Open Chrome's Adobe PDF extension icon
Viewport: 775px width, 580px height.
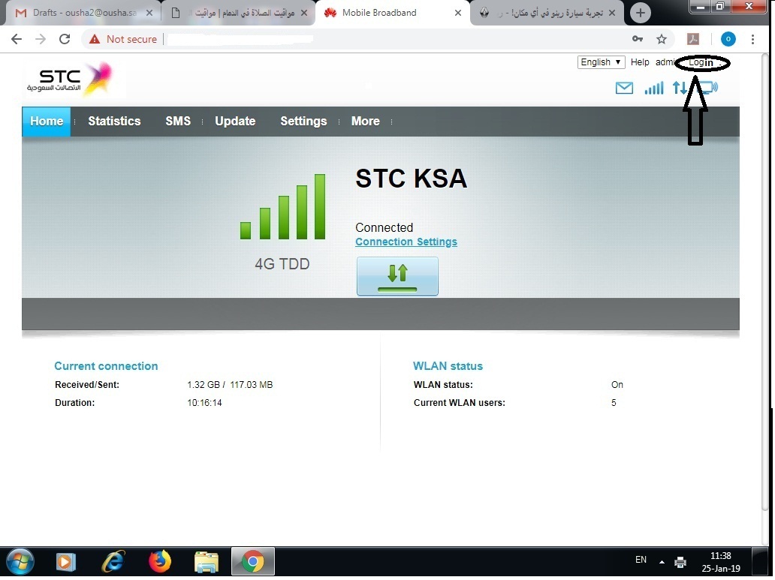tap(694, 38)
